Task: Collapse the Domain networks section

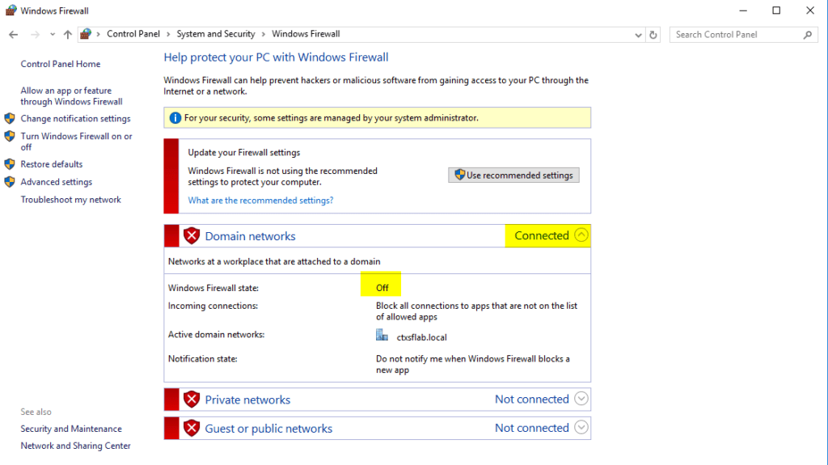Action: (581, 235)
